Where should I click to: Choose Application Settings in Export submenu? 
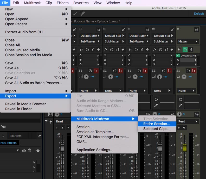coord(95,150)
